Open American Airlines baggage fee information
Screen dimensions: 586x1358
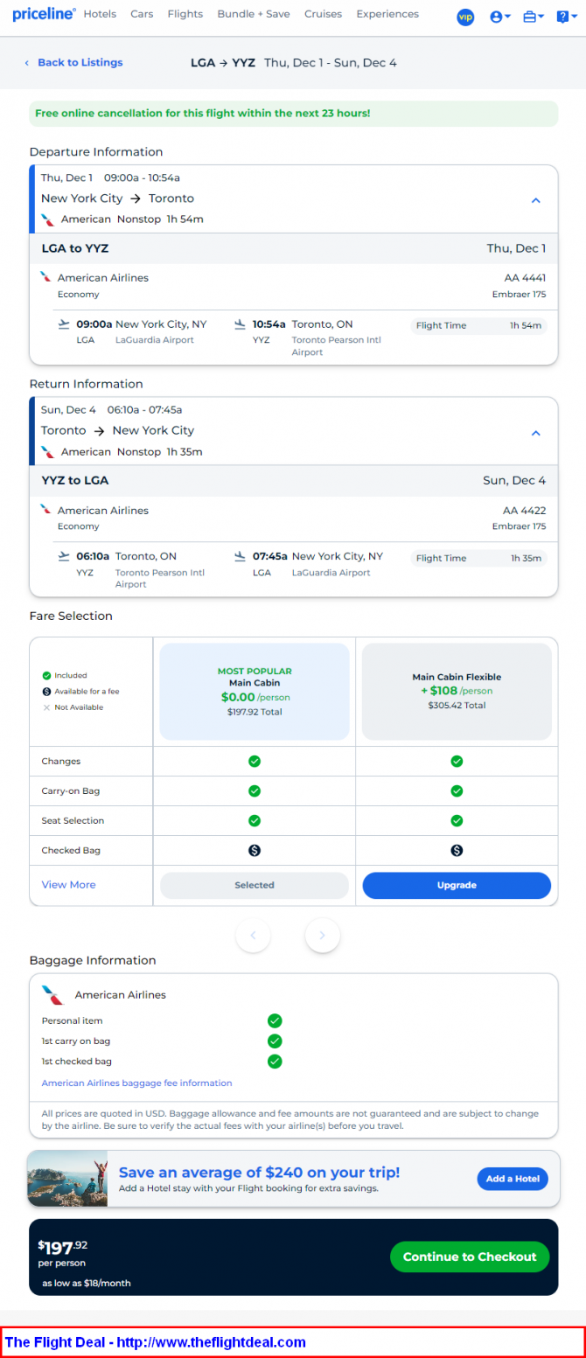pos(137,1083)
